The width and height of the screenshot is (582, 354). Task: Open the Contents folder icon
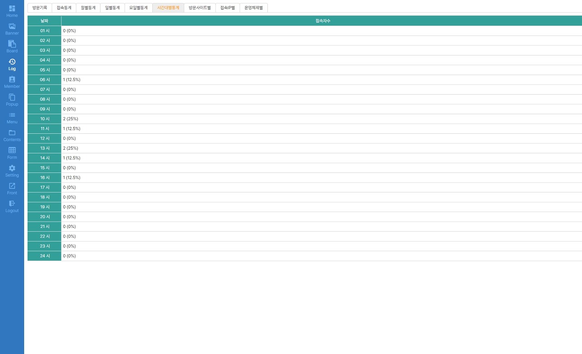(x=12, y=132)
